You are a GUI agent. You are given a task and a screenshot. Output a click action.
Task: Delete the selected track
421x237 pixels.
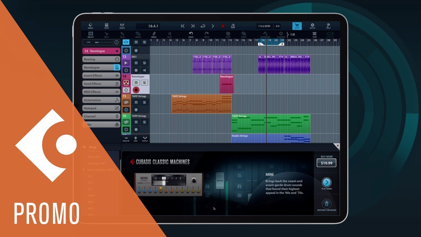pyautogui.click(x=126, y=139)
